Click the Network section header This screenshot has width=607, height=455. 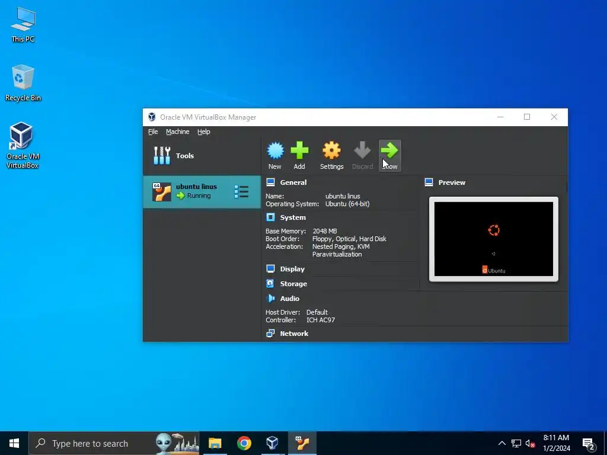pyautogui.click(x=294, y=334)
